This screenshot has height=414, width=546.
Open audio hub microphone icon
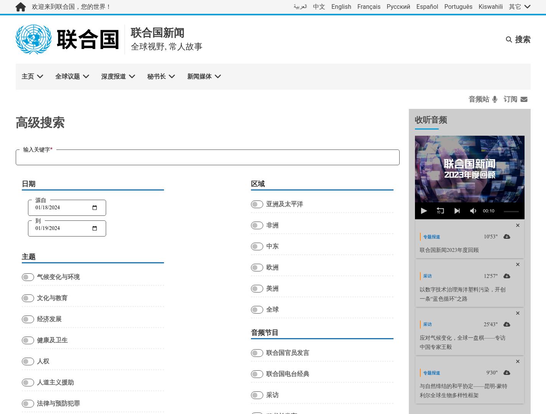495,99
